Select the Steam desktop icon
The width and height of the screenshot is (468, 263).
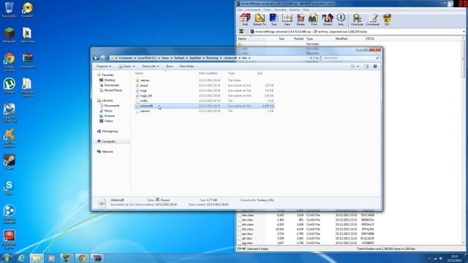(9, 161)
